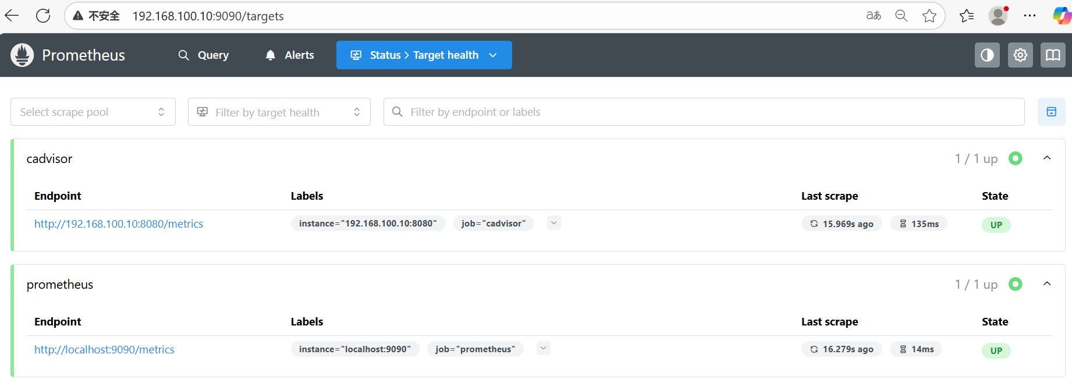Open the browser translate icon
The height and width of the screenshot is (386, 1072).
pos(874,16)
